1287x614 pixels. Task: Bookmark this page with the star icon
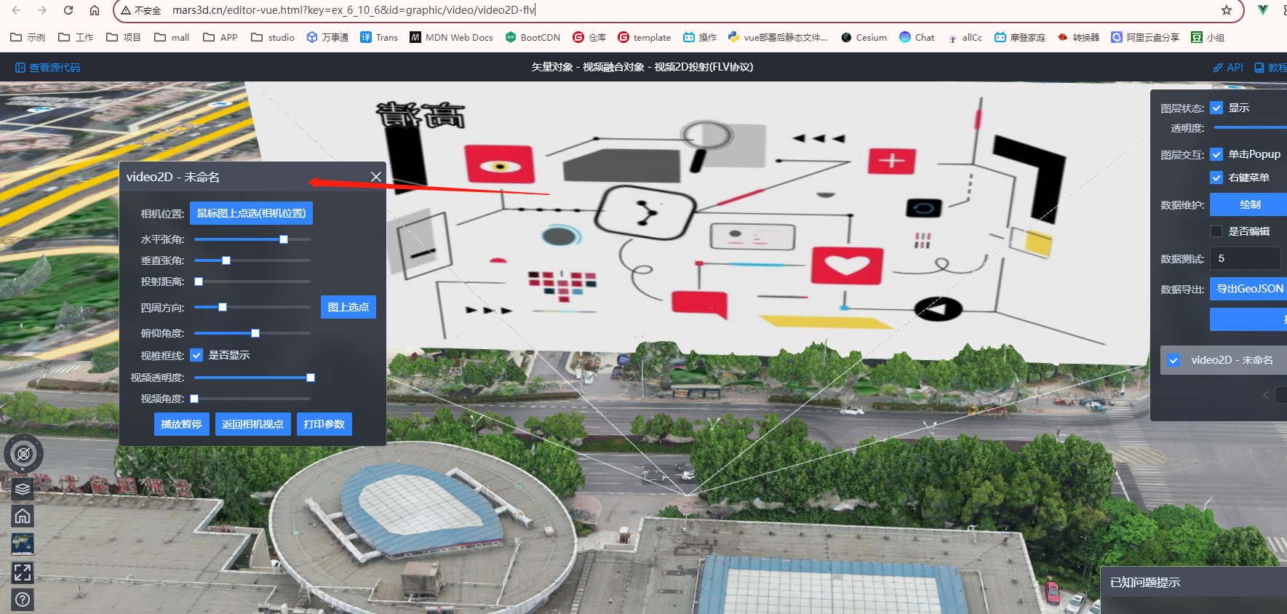pyautogui.click(x=1227, y=10)
